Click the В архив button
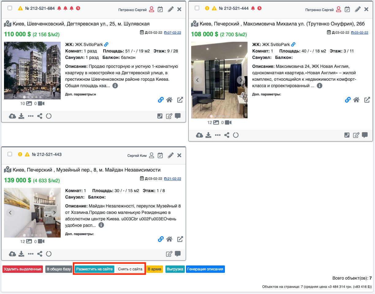 154,269
